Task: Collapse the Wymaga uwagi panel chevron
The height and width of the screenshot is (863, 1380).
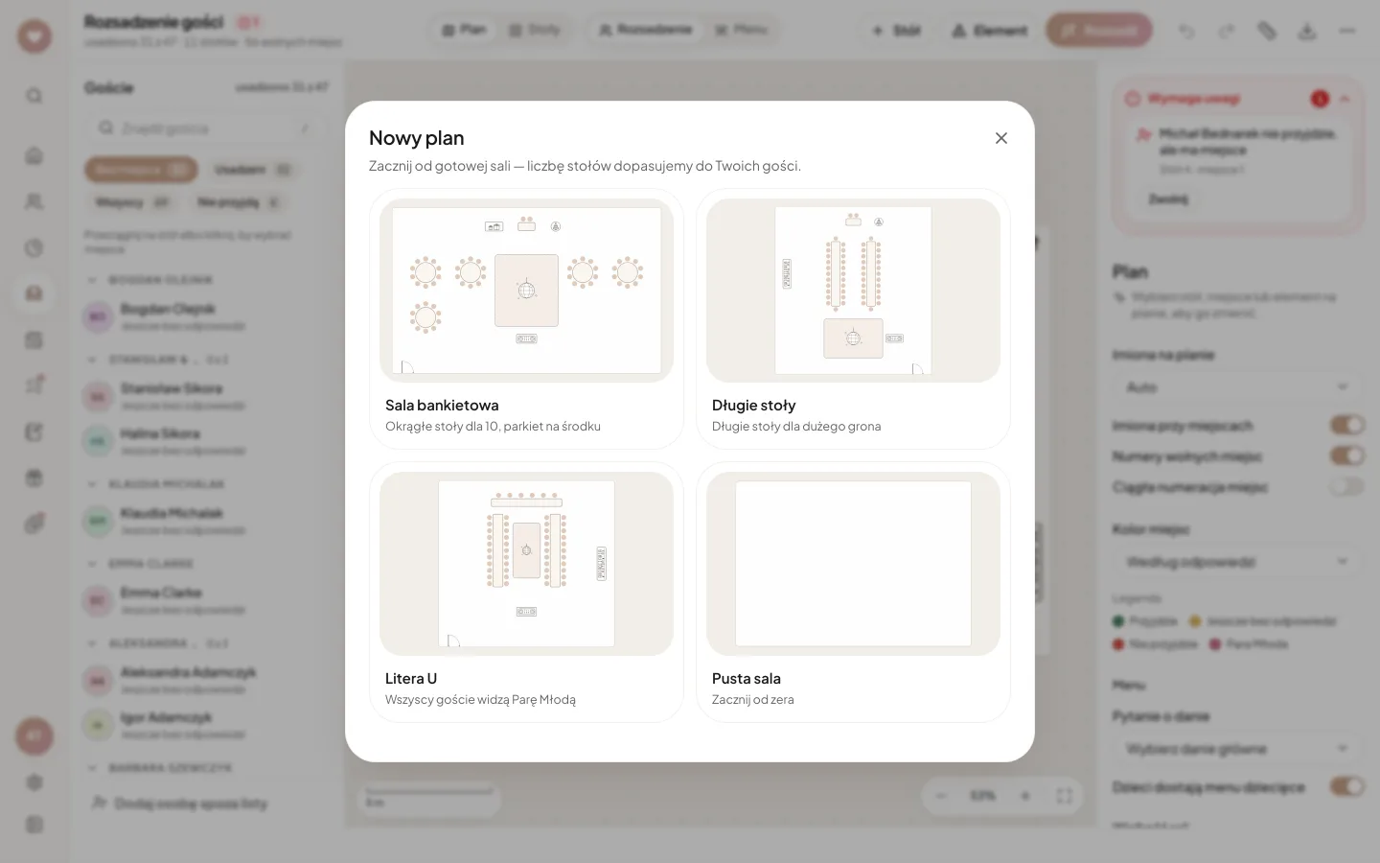Action: coord(1345,99)
